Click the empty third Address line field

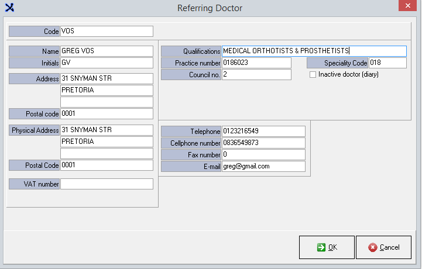[107, 102]
